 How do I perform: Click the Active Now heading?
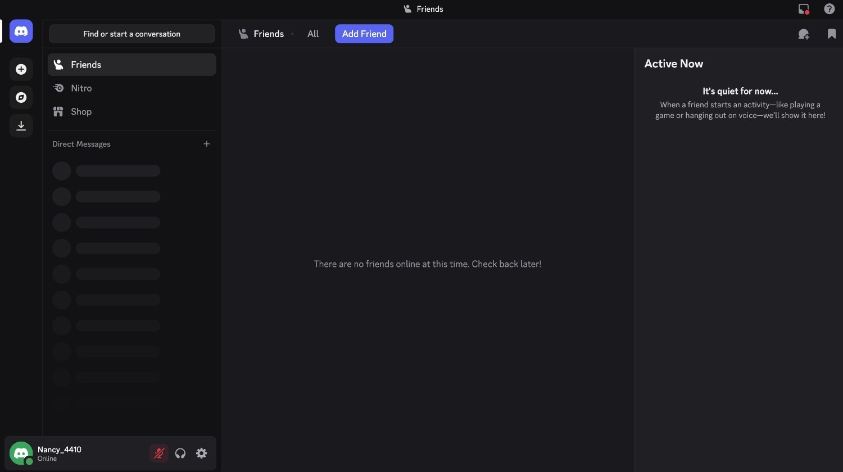[674, 63]
